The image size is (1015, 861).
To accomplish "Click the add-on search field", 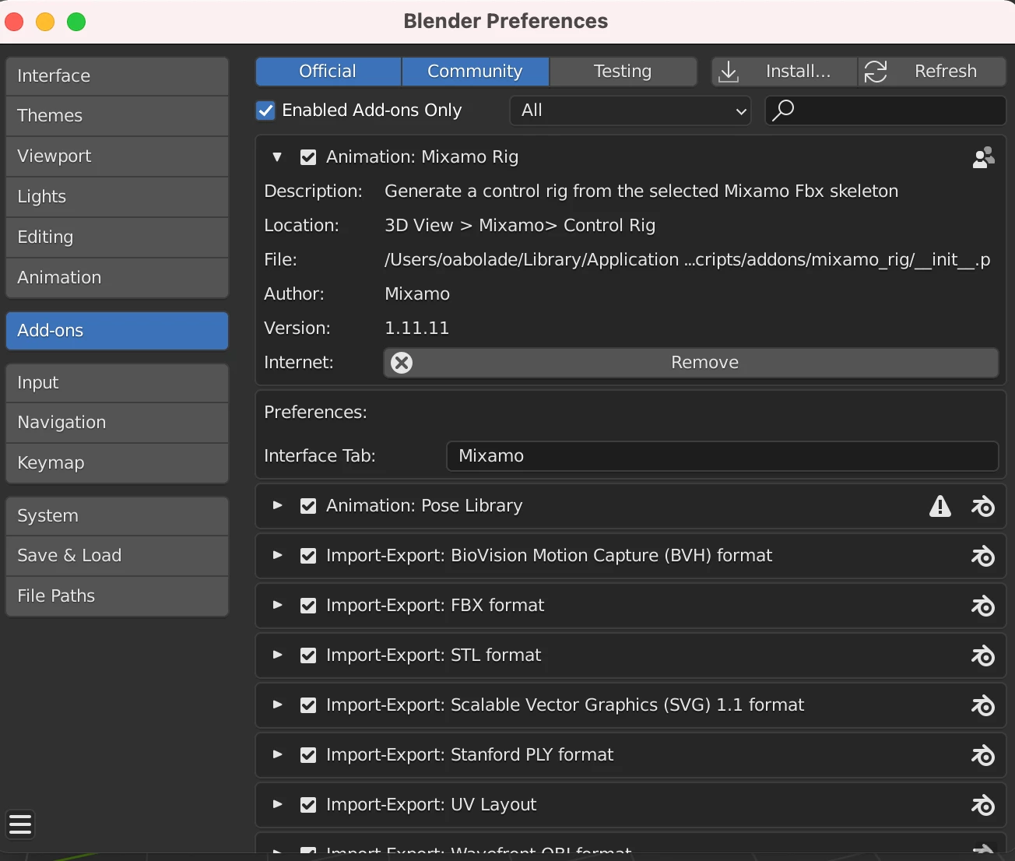I will pyautogui.click(x=886, y=111).
